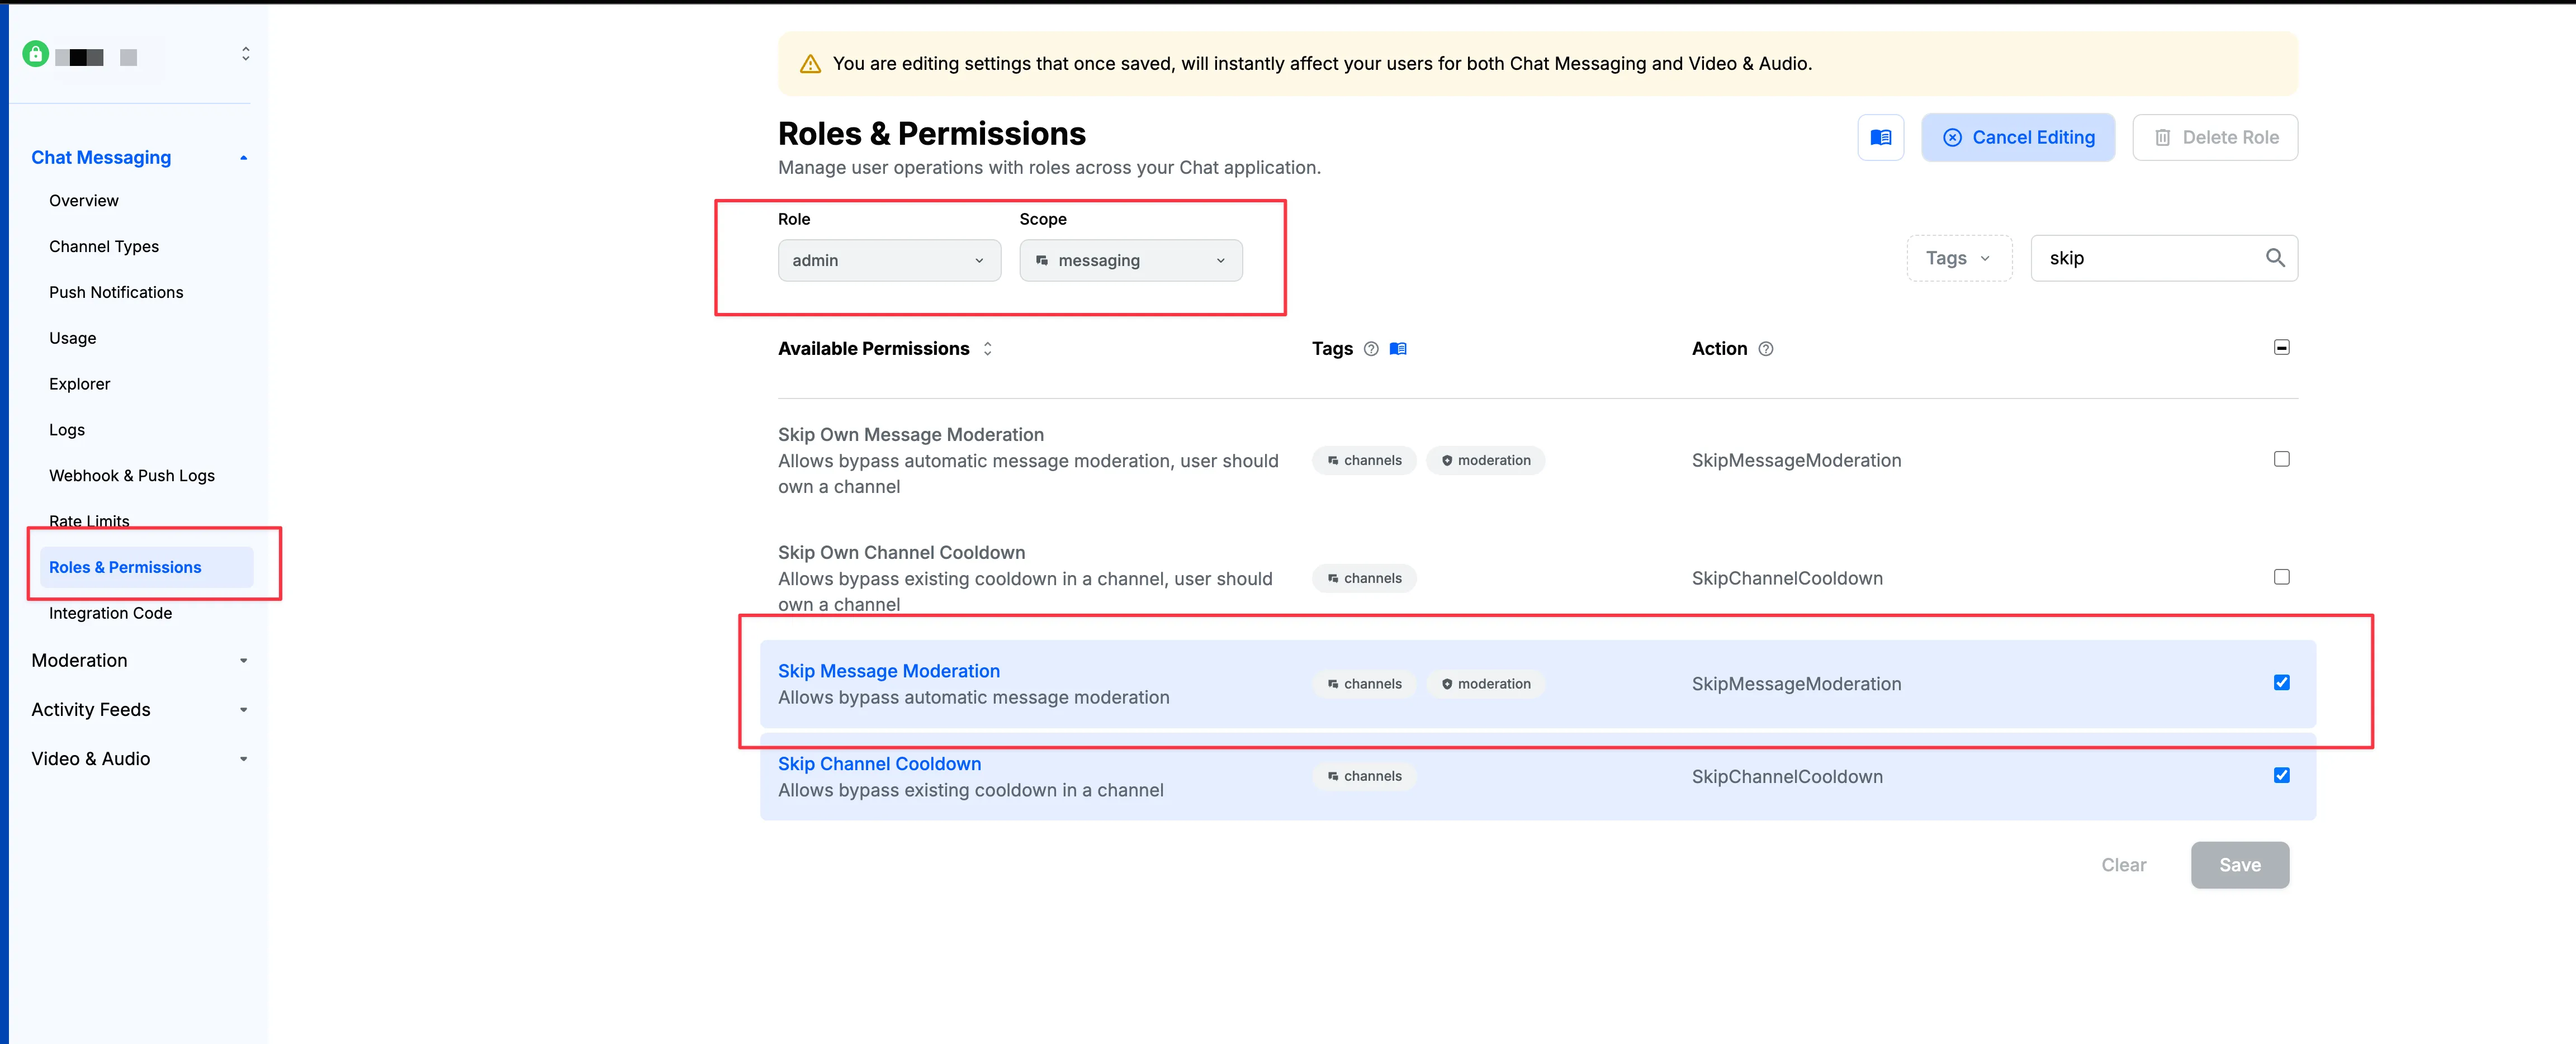Open the Scope dropdown showing messaging

coord(1130,260)
